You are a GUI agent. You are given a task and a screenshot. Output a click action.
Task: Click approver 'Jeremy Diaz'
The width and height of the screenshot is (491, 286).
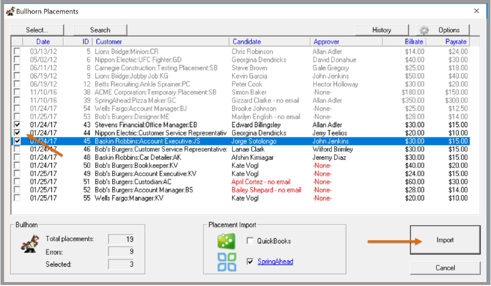click(329, 157)
